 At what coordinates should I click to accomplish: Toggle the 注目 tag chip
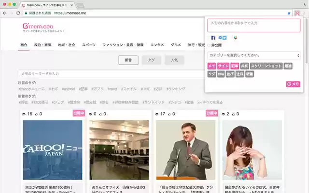tap(239, 74)
